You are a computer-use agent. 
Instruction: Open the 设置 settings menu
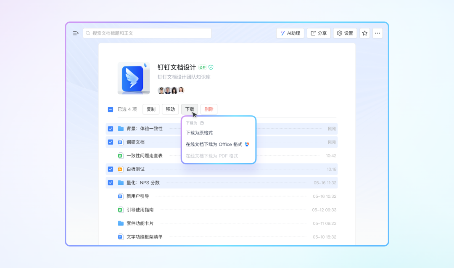point(345,33)
